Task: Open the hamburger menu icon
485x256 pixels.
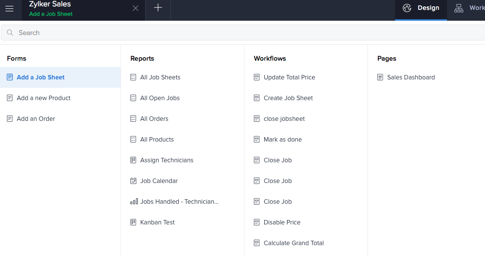Action: point(9,8)
